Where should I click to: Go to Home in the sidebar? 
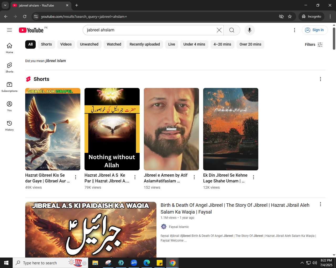click(x=9, y=48)
